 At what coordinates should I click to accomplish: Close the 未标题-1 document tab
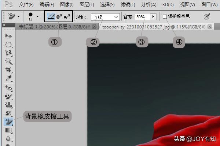tap(95, 27)
